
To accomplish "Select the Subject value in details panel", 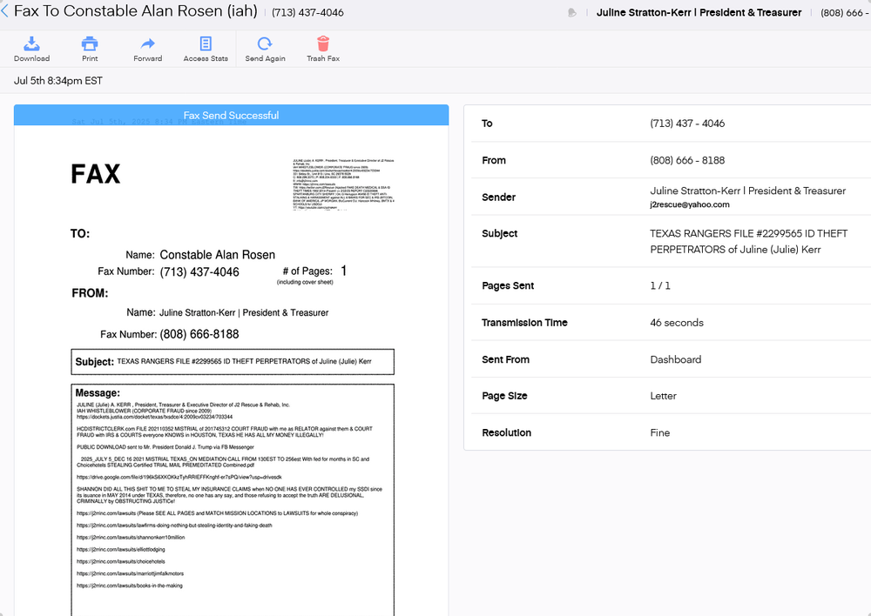I will 749,241.
